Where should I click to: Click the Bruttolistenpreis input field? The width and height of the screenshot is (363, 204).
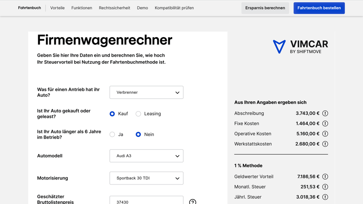coord(146,201)
